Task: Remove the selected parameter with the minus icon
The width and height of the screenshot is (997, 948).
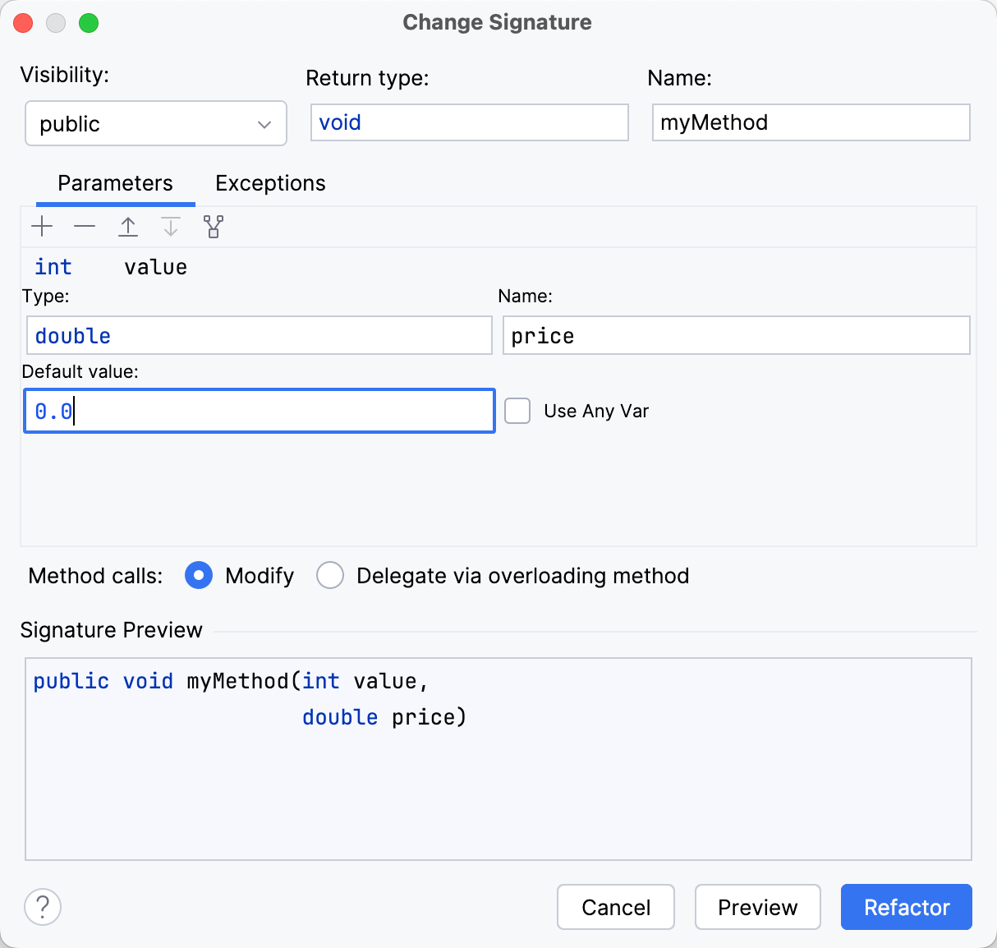Action: [x=85, y=226]
